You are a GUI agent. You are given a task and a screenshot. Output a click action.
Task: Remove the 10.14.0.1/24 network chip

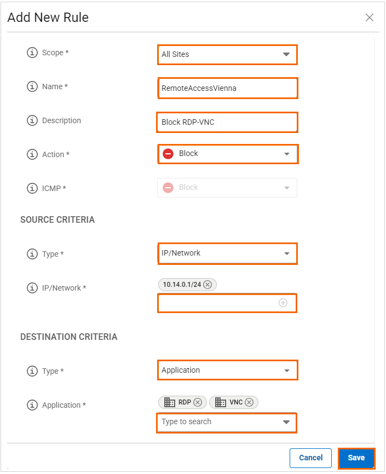coord(208,285)
